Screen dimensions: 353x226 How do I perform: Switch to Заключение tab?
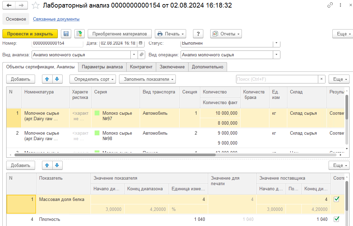pyautogui.click(x=172, y=67)
